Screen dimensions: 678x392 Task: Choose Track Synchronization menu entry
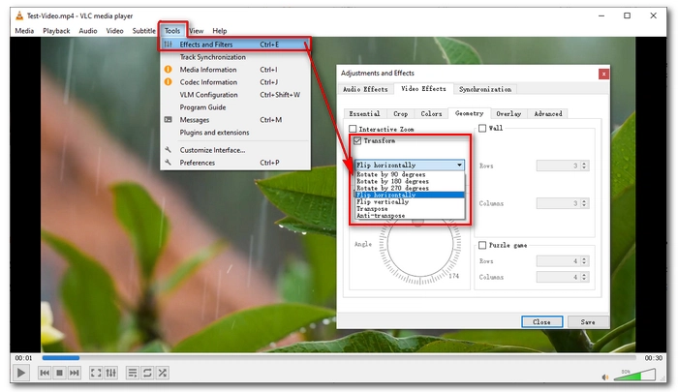(235, 57)
